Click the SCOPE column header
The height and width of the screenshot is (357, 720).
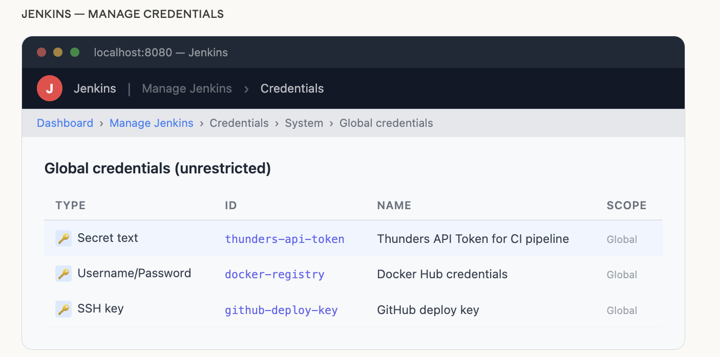point(627,206)
